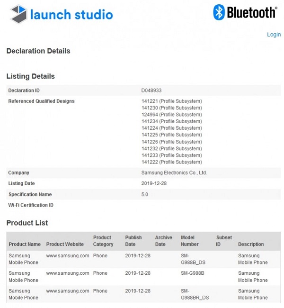The height and width of the screenshot is (308, 284).
Task: Click the Bluetooth wordmark text
Action: (252, 12)
